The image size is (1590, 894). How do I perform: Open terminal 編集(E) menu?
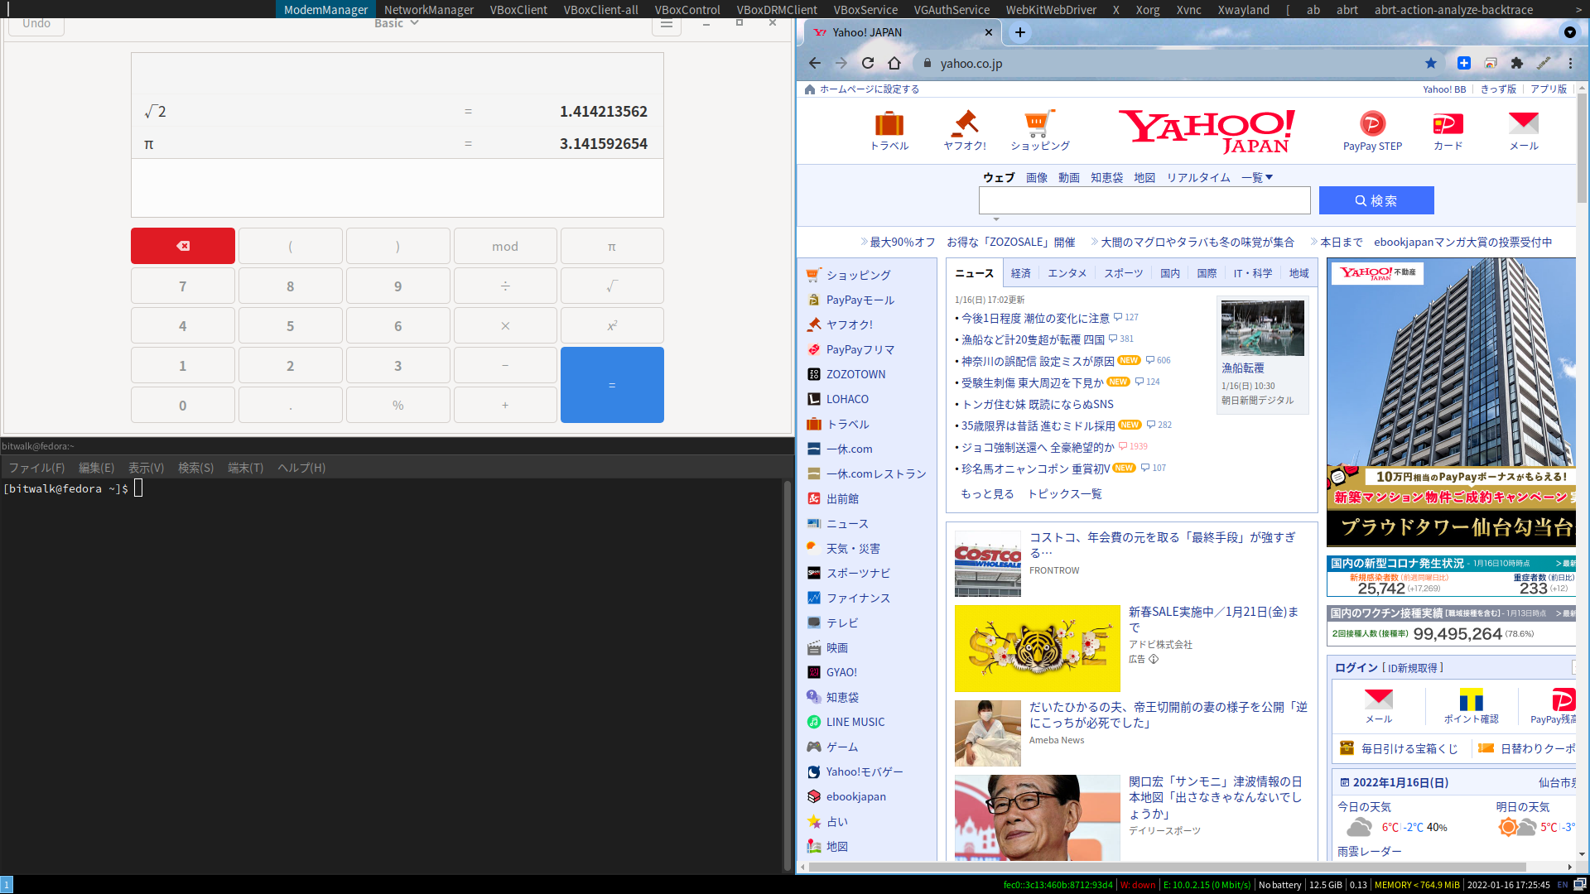point(96,468)
